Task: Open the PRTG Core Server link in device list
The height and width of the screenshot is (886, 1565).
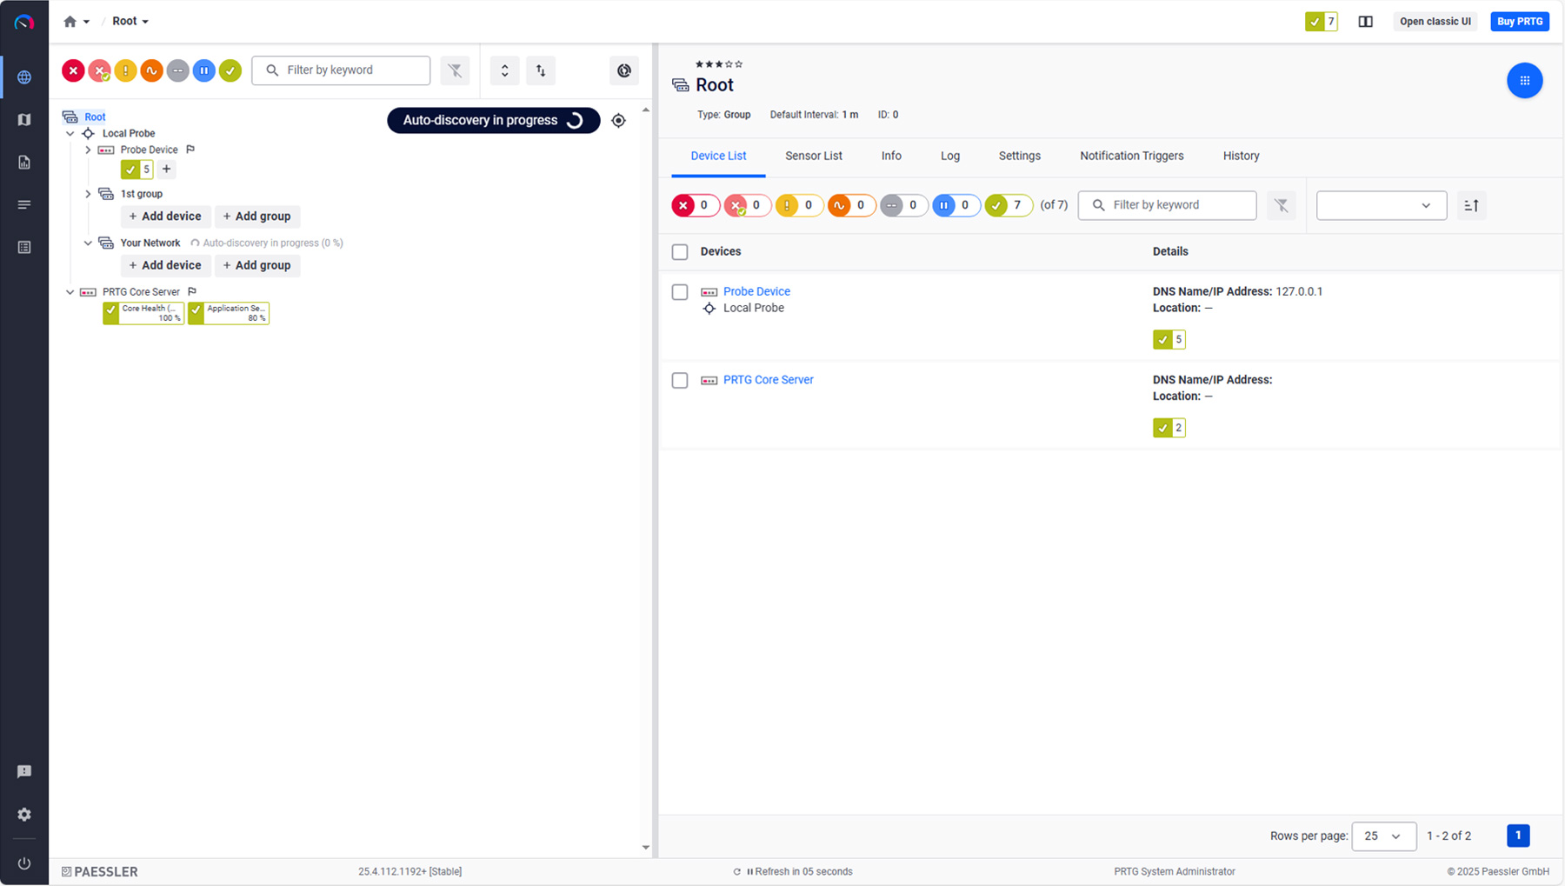Action: [x=769, y=380]
